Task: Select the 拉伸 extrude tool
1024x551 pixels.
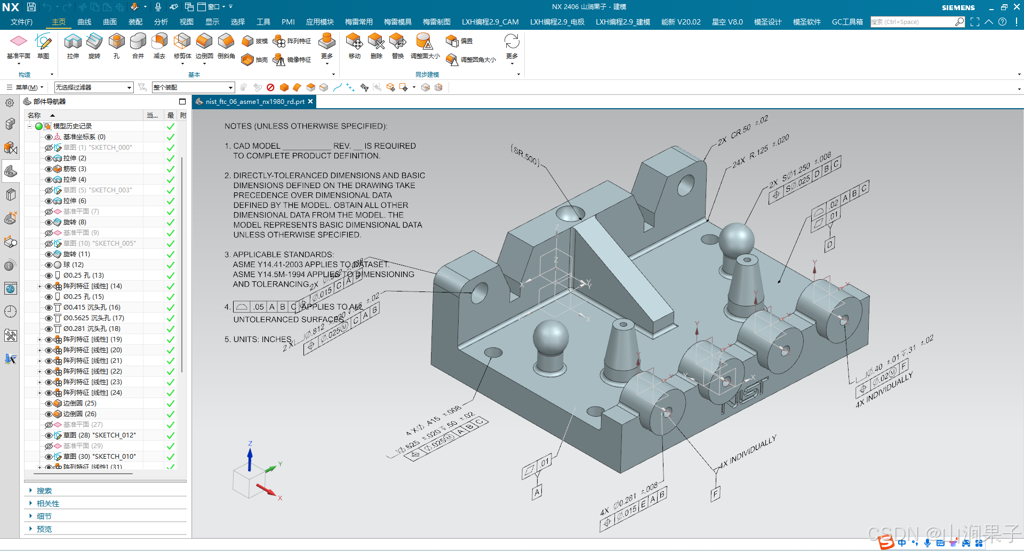Action: click(x=73, y=46)
